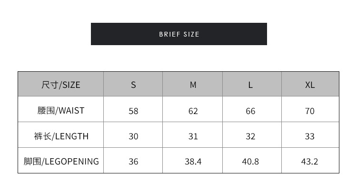This screenshot has height=191, width=357.
Task: Select the M size column header
Action: coord(193,85)
